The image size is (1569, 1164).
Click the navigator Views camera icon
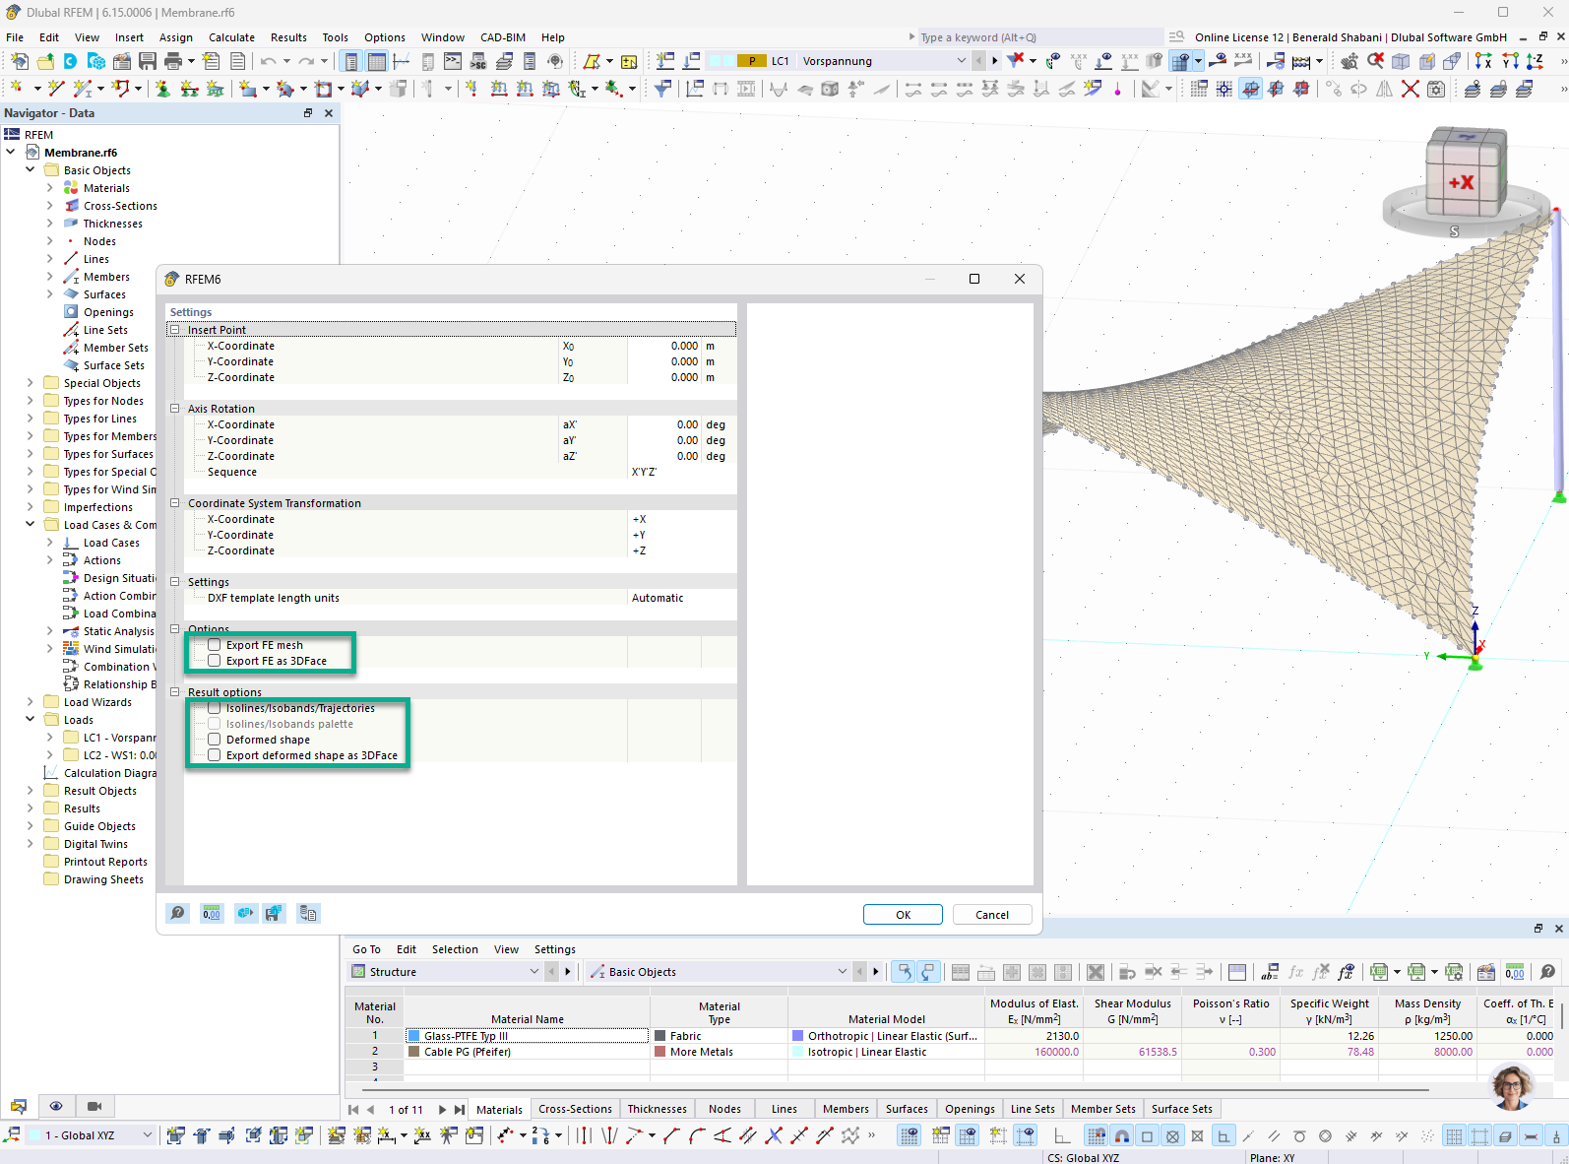[94, 1106]
